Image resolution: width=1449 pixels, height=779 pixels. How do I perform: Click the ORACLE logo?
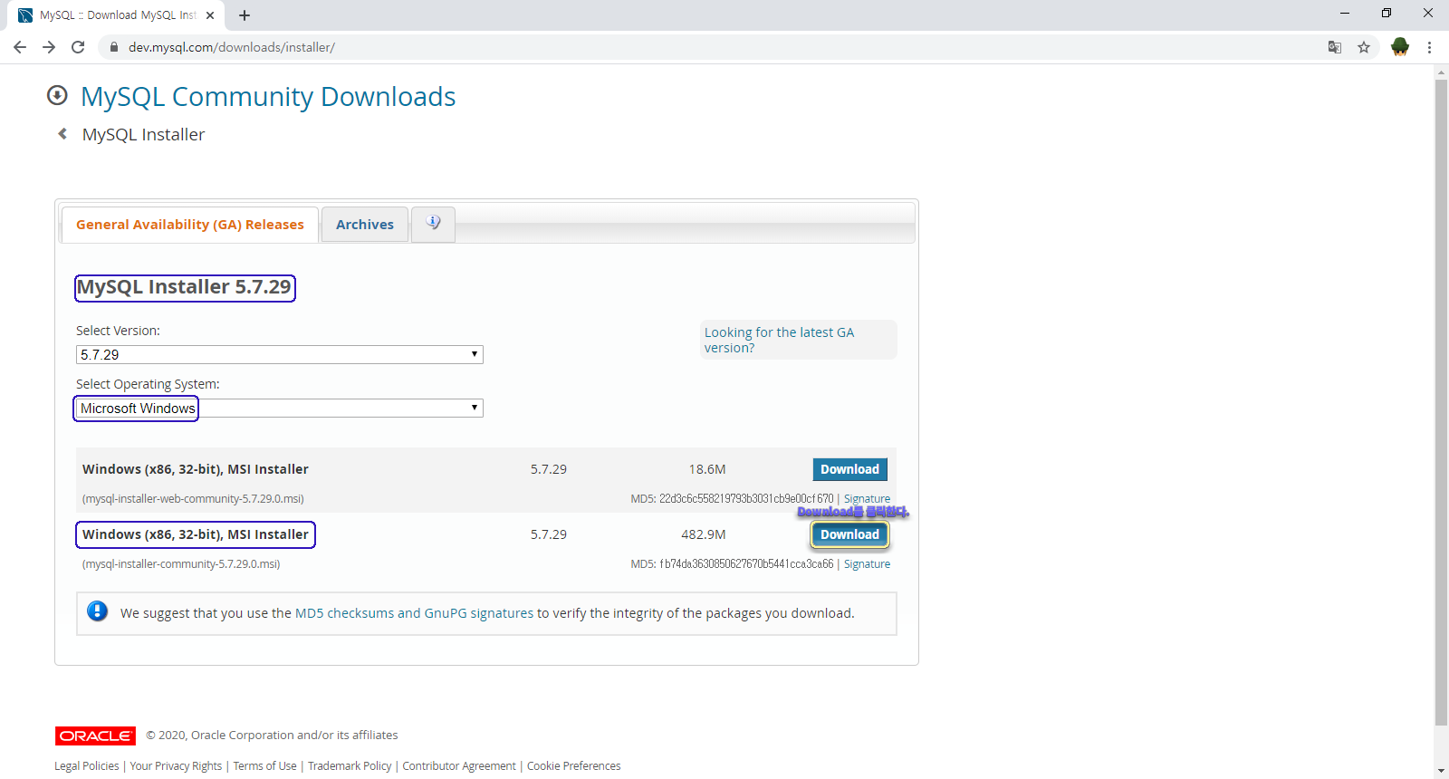pyautogui.click(x=95, y=736)
